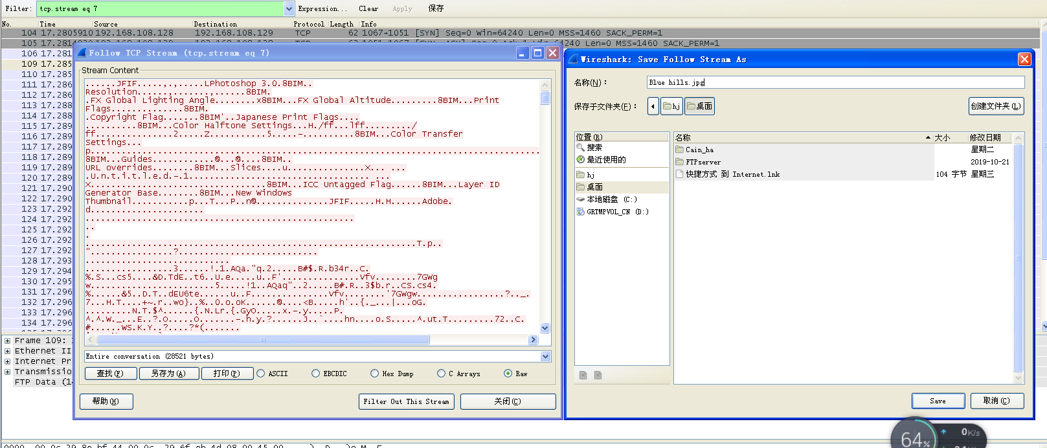Click 打印(P) print button

coord(227,374)
